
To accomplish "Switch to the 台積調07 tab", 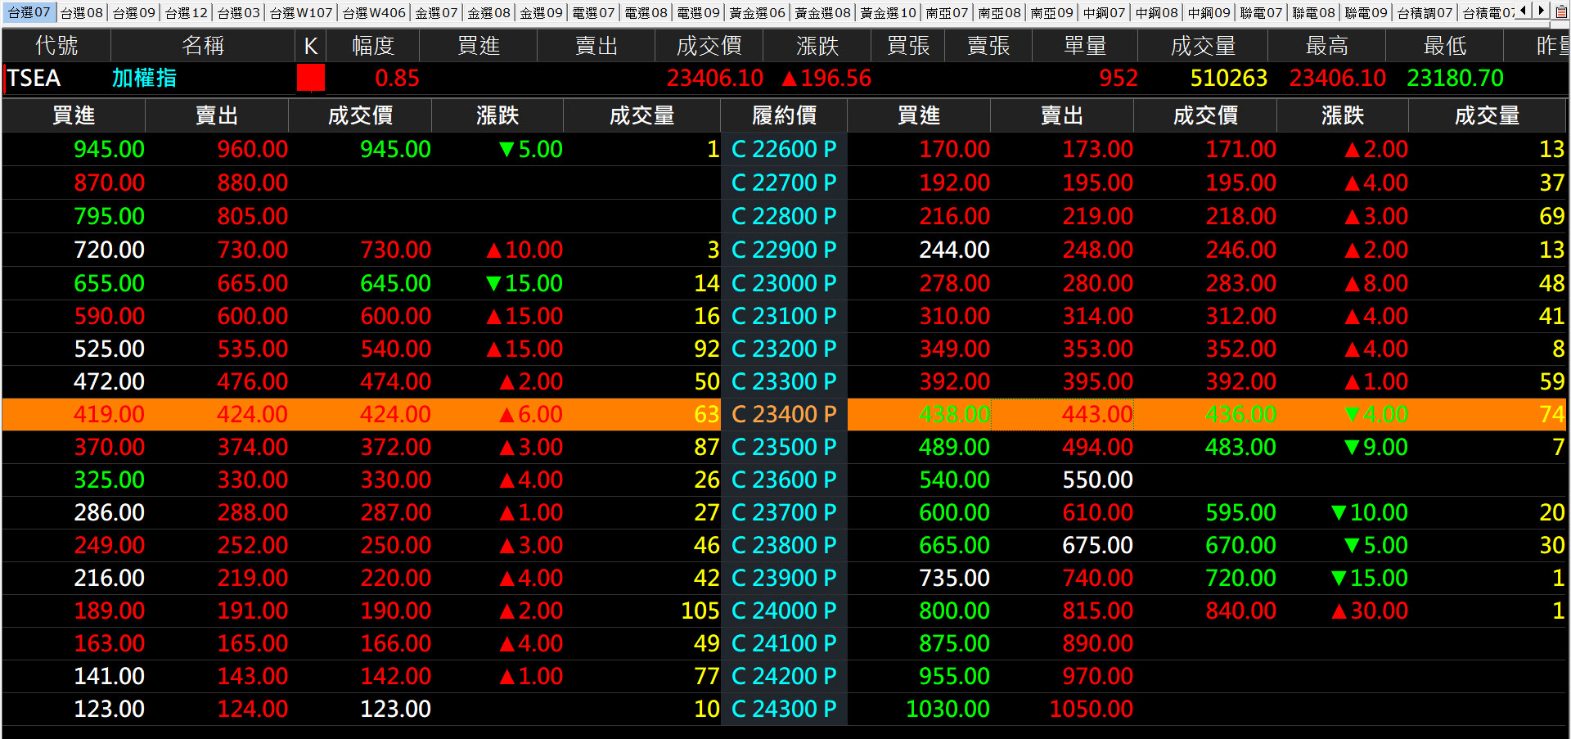I will (x=1425, y=13).
